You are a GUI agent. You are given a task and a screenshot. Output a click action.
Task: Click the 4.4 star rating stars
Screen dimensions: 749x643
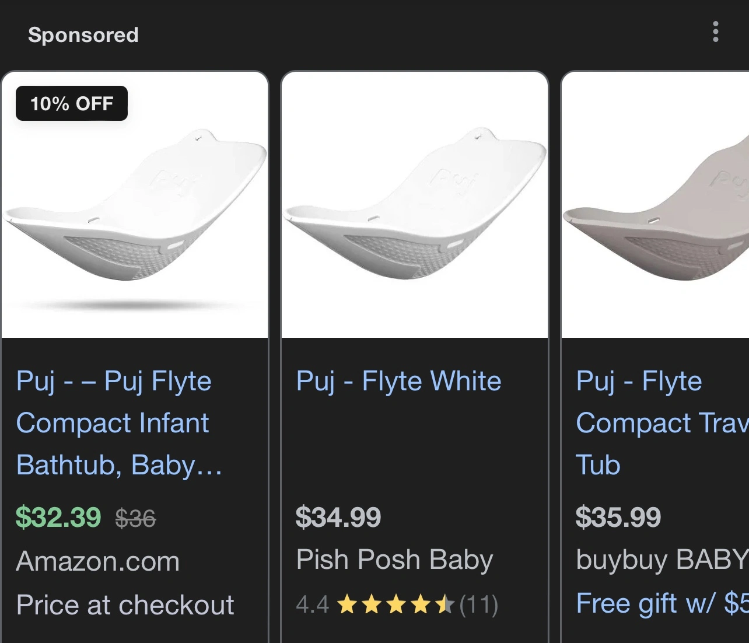[395, 605]
